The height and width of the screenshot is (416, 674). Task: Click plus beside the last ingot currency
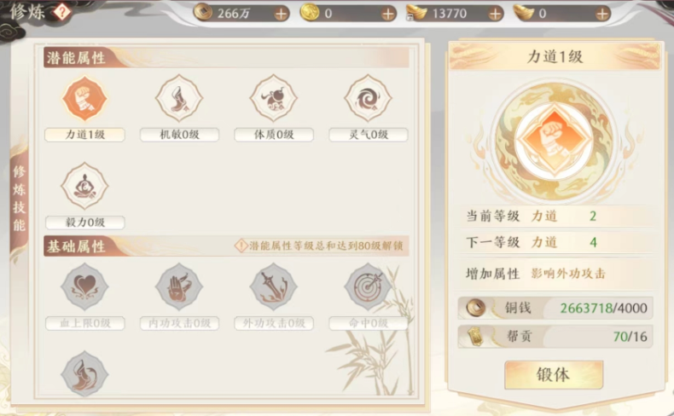602,14
